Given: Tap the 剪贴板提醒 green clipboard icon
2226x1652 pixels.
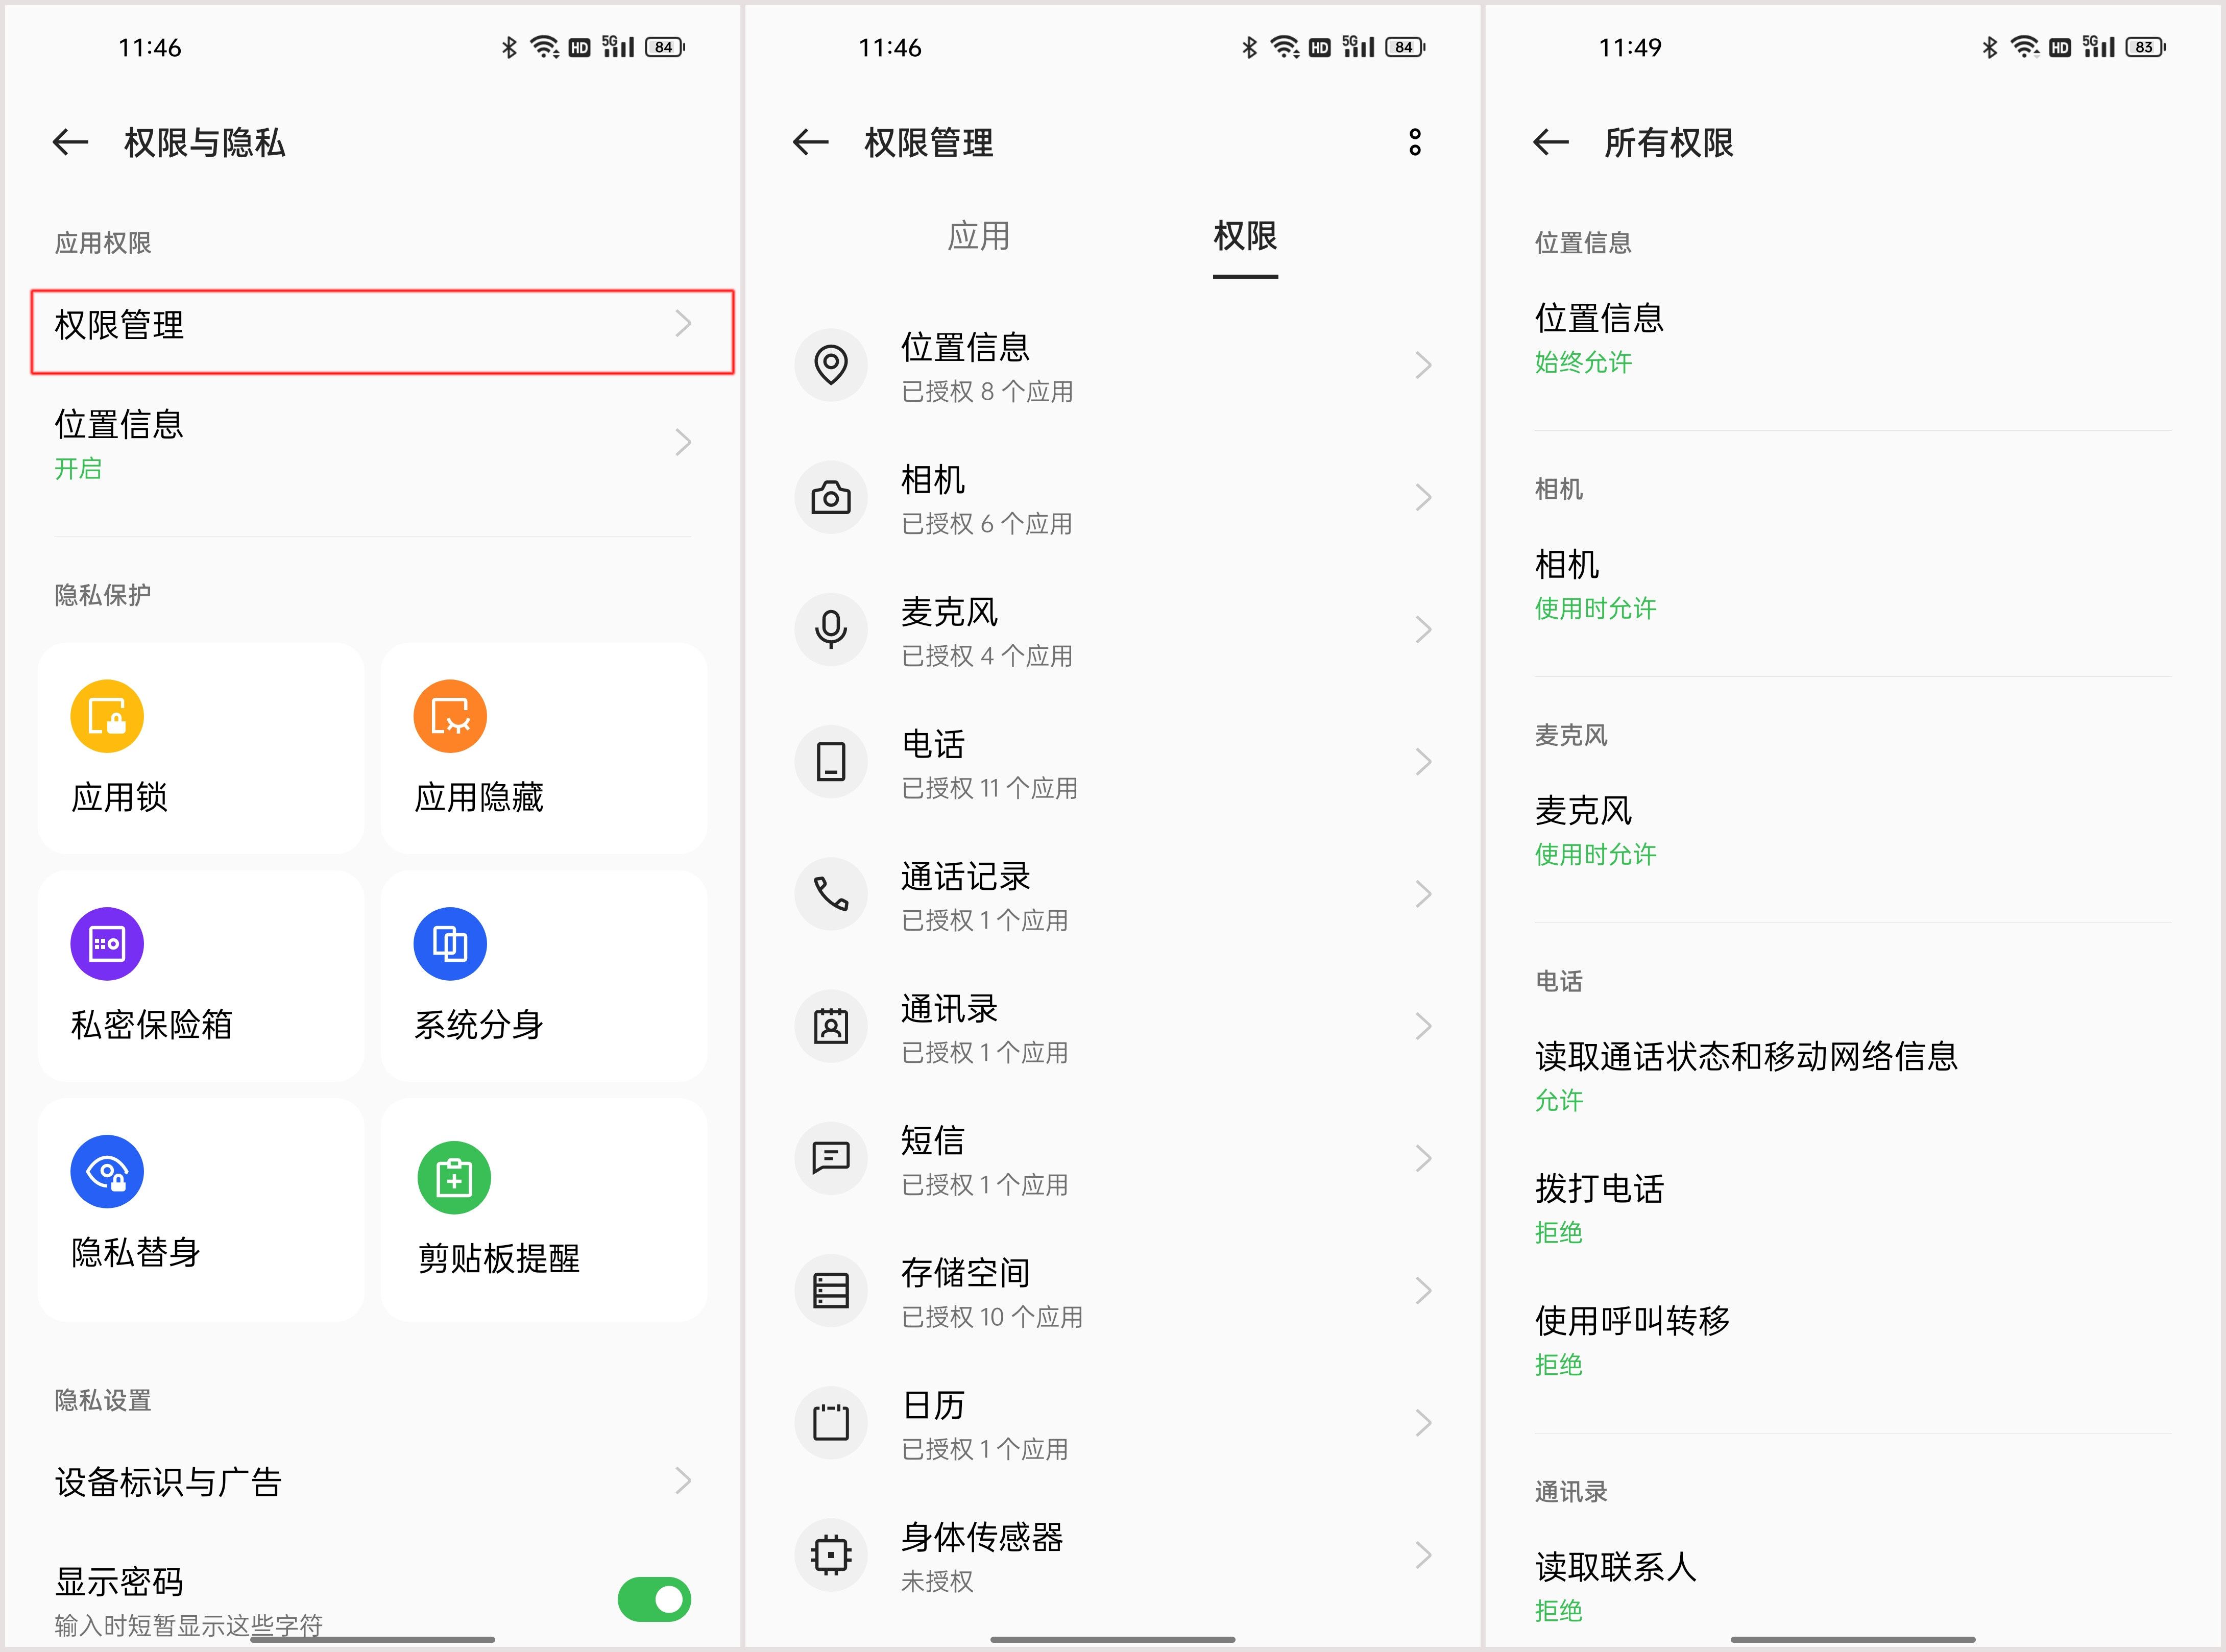Looking at the screenshot, I should pos(454,1178).
